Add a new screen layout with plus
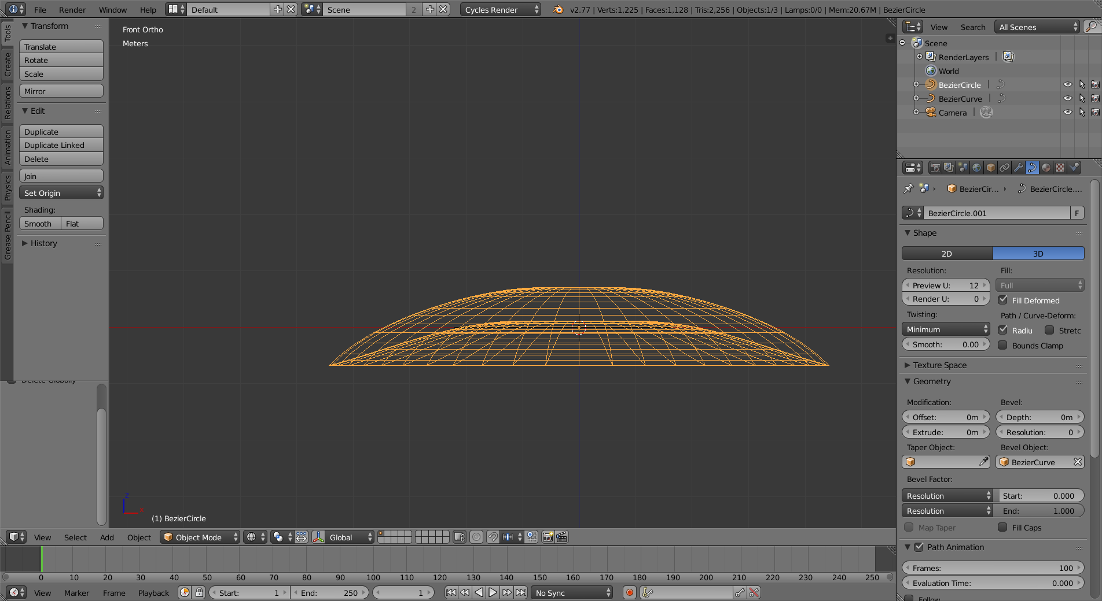This screenshot has width=1102, height=601. (278, 9)
